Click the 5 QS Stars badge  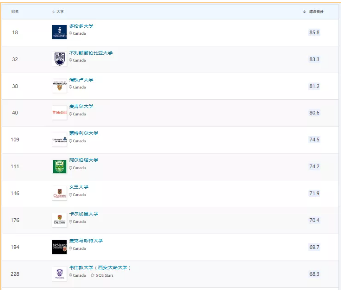(102, 275)
